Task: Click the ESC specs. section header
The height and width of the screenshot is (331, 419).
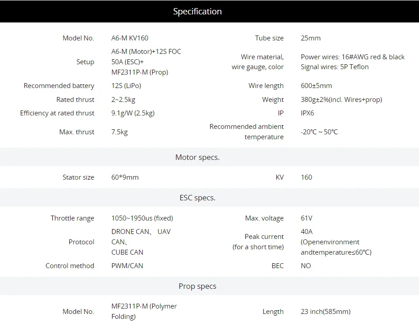Action: coord(197,198)
